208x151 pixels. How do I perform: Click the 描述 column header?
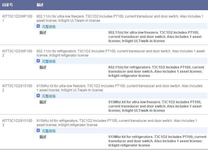click(x=40, y=5)
